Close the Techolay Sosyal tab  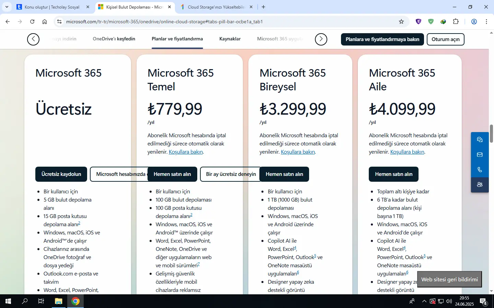click(x=88, y=7)
